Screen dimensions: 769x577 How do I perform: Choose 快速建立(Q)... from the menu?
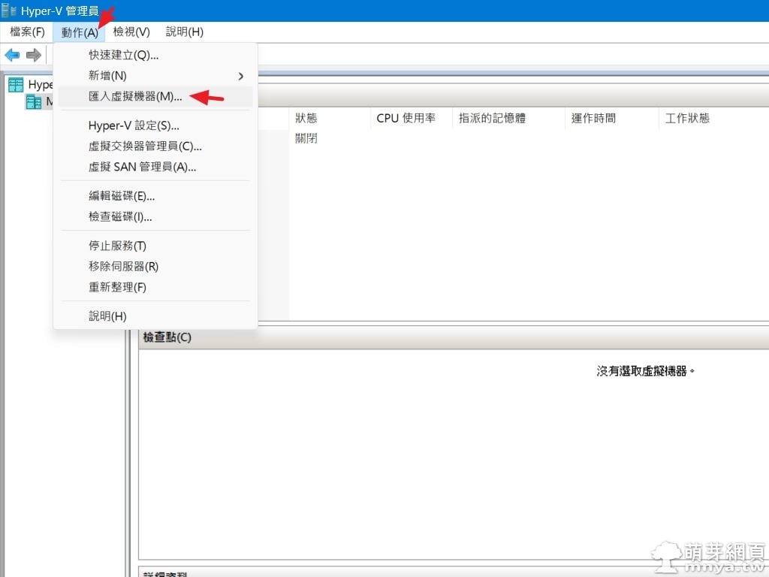click(123, 55)
